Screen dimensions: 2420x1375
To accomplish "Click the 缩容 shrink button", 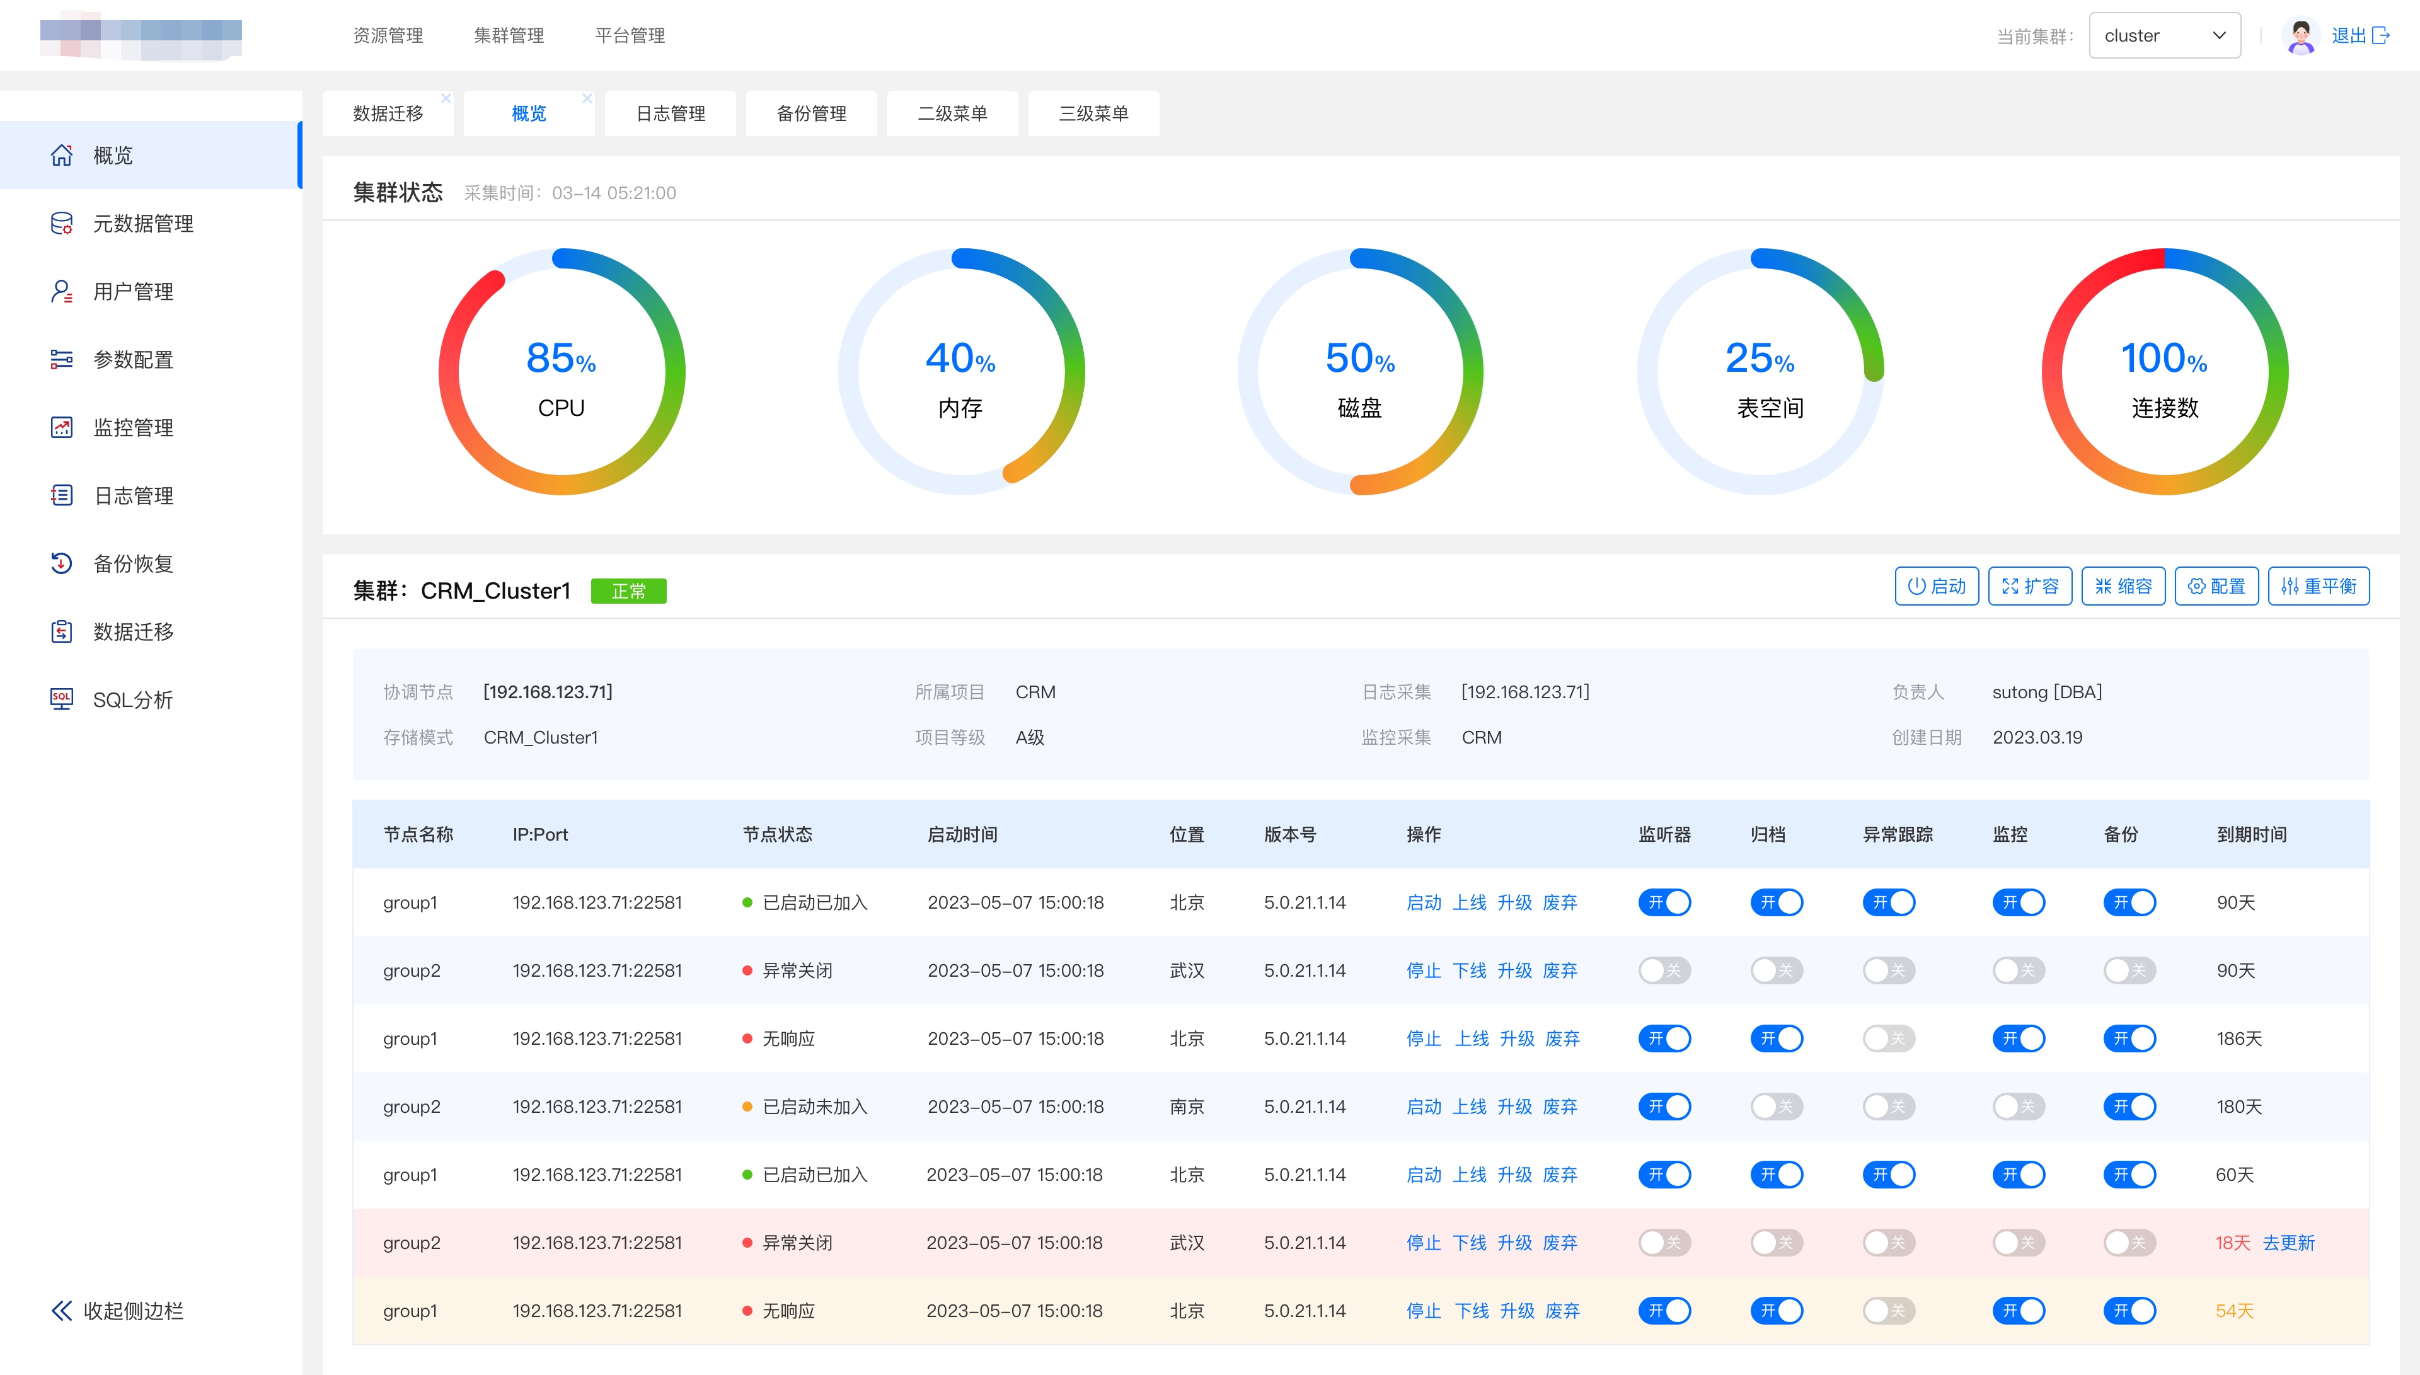I will point(2124,587).
